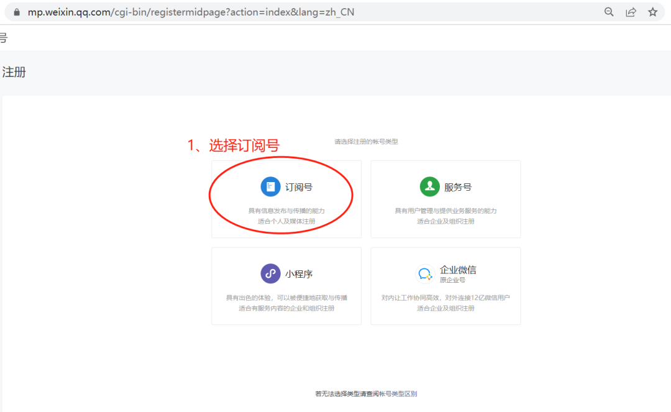The image size is (671, 412).
Task: Click the text 适合有服务内容的企业和组织注册
Action: tap(286, 308)
